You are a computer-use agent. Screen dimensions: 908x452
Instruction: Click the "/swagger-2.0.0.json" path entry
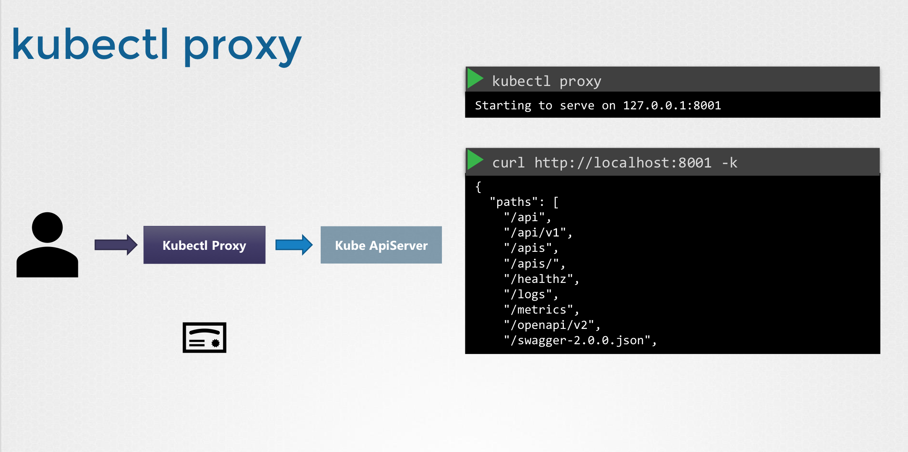point(580,341)
